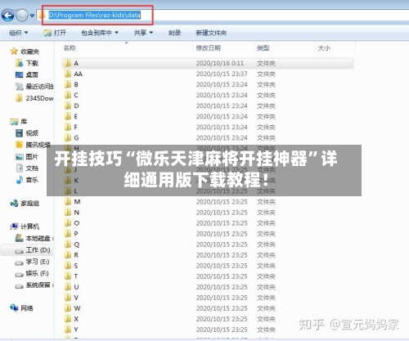Select folder icon of folder S
This screenshot has height=341, width=409.
(68, 266)
